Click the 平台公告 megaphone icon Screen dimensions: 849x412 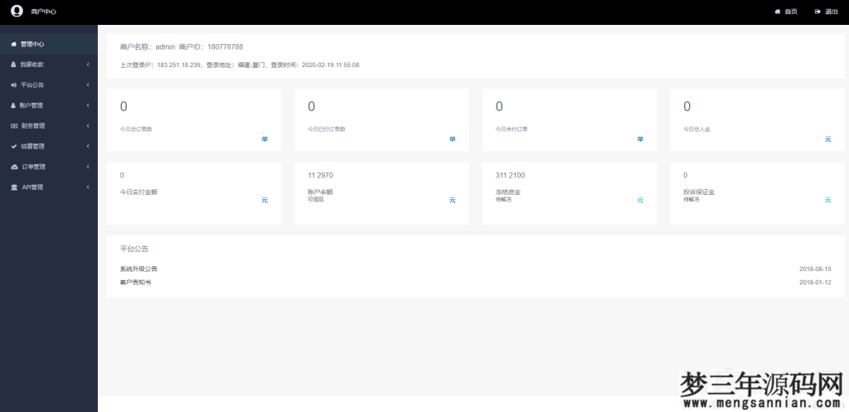[x=13, y=85]
